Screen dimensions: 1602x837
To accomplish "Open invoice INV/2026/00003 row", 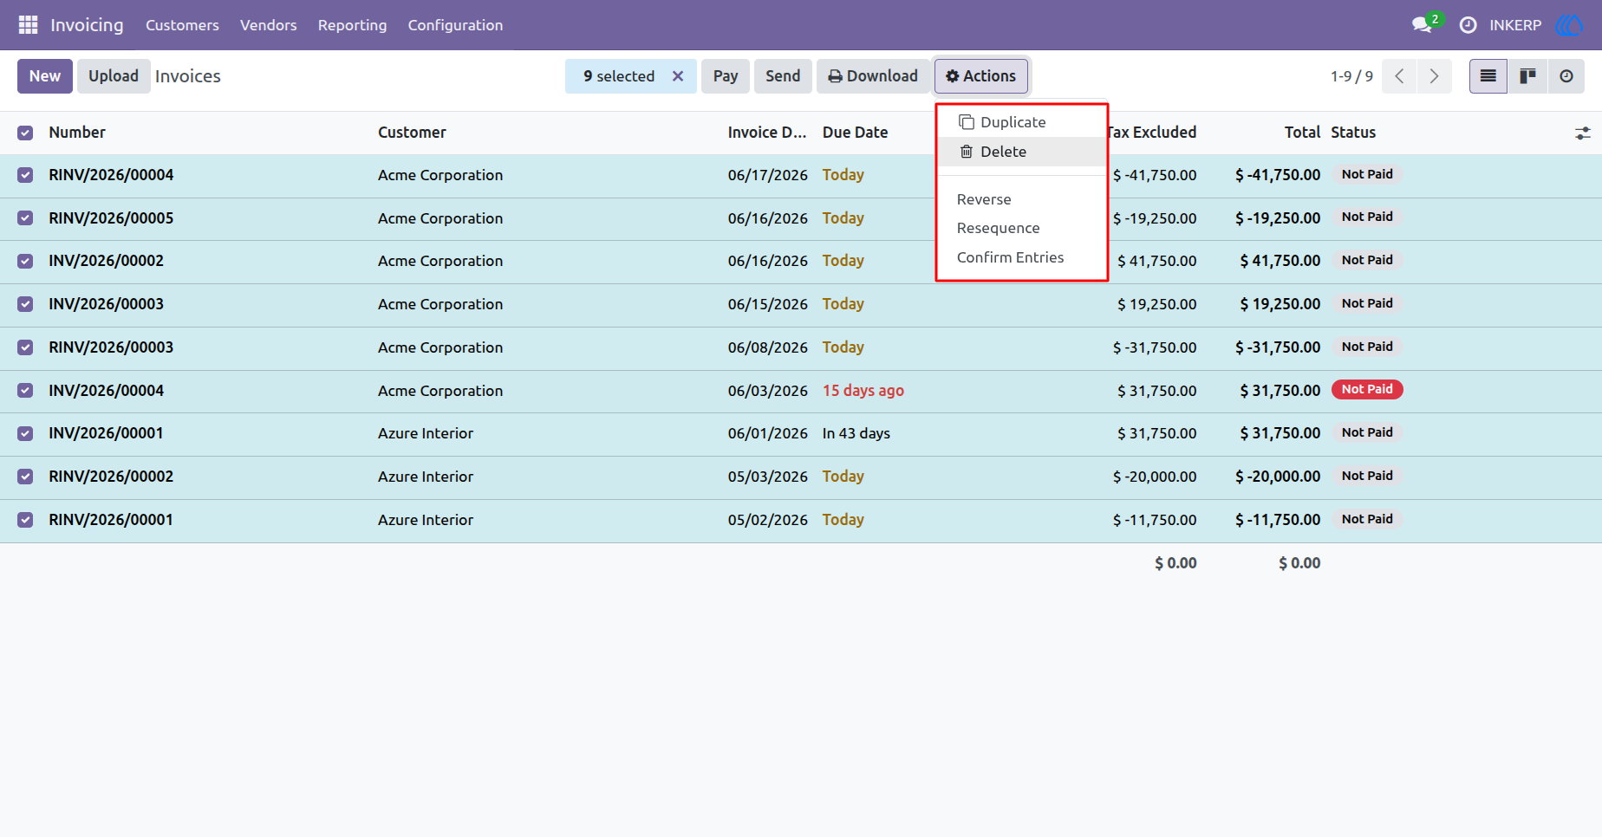I will (801, 304).
